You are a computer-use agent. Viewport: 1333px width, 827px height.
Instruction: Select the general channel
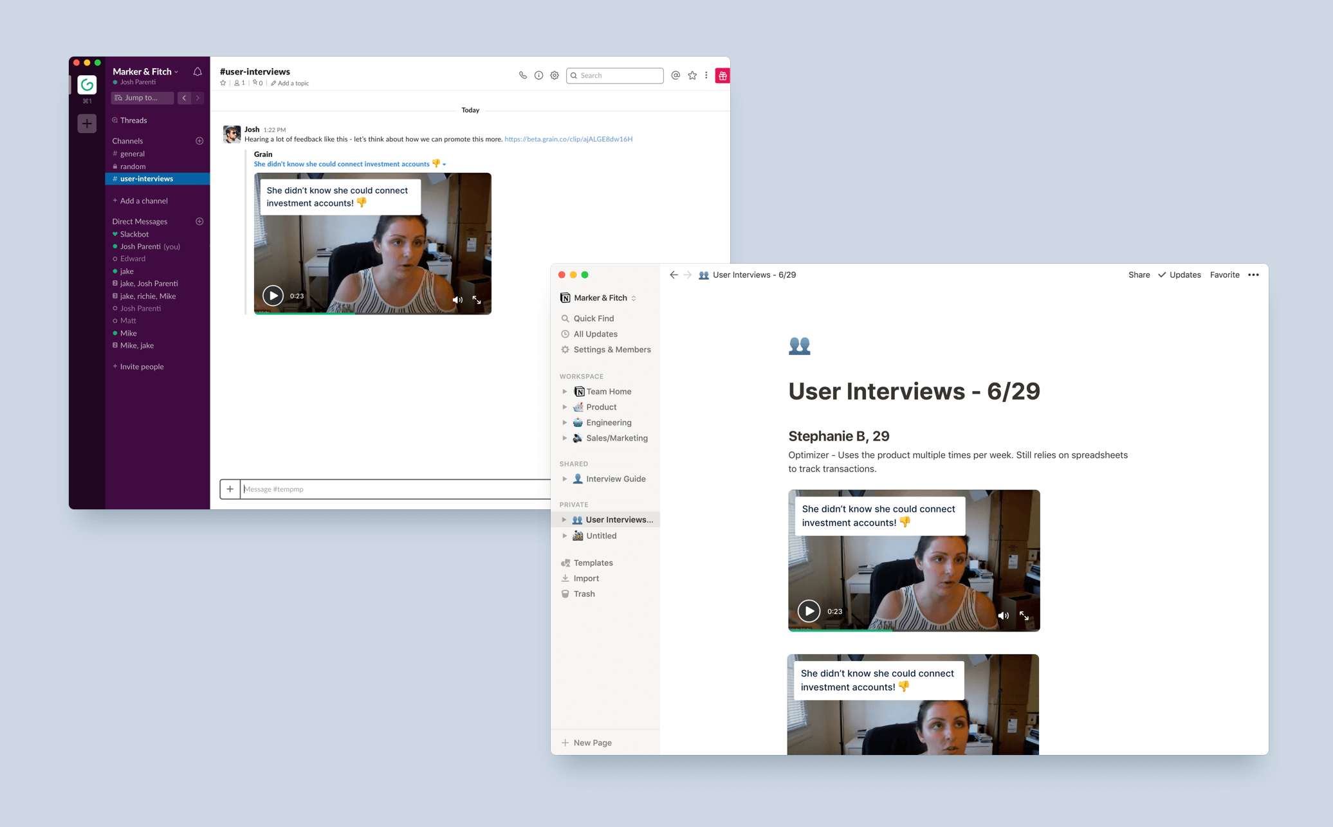pyautogui.click(x=133, y=154)
